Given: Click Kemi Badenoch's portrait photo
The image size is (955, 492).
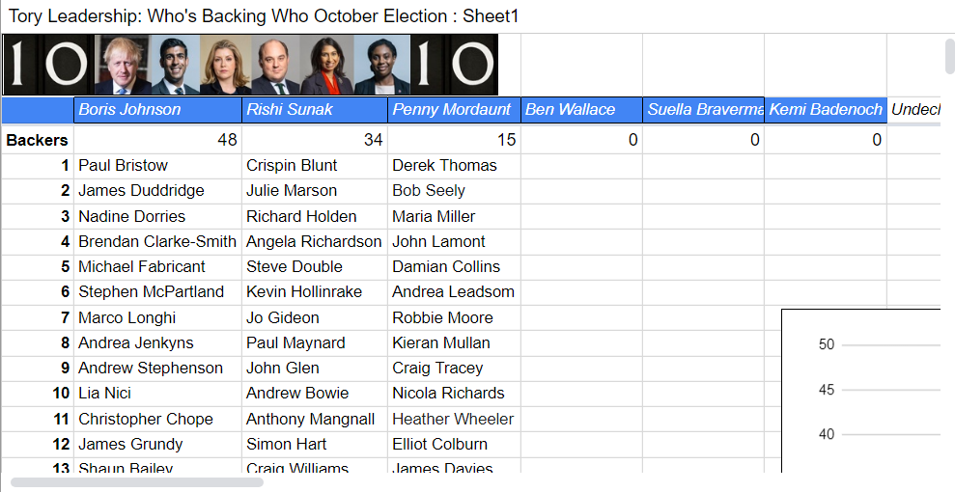Looking at the screenshot, I should pyautogui.click(x=381, y=65).
